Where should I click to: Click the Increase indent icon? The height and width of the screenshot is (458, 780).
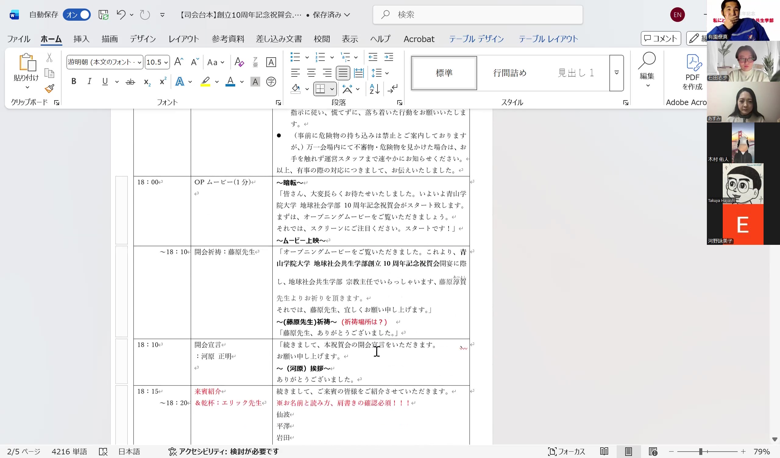pos(389,57)
